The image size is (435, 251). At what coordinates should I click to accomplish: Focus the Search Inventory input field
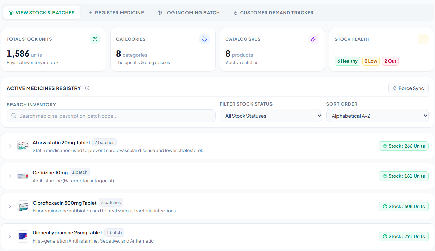click(111, 116)
